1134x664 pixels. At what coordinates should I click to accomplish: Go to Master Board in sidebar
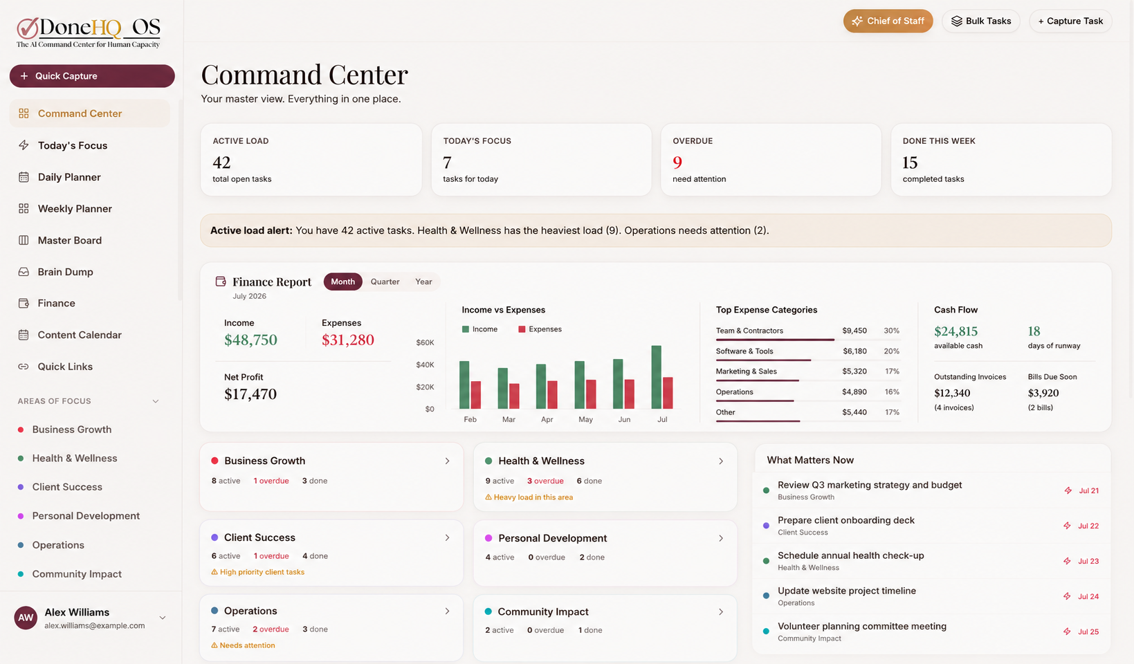pyautogui.click(x=89, y=240)
